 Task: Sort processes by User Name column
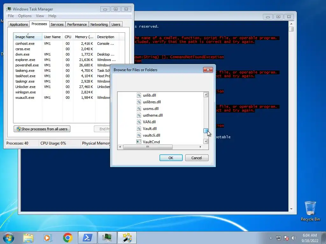click(x=52, y=37)
